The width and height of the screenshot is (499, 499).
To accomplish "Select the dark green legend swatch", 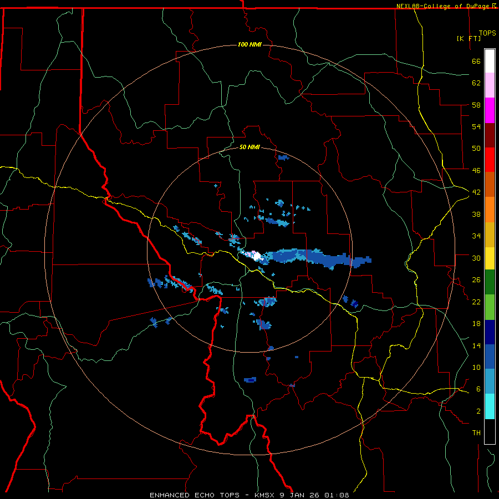I will pos(490,282).
